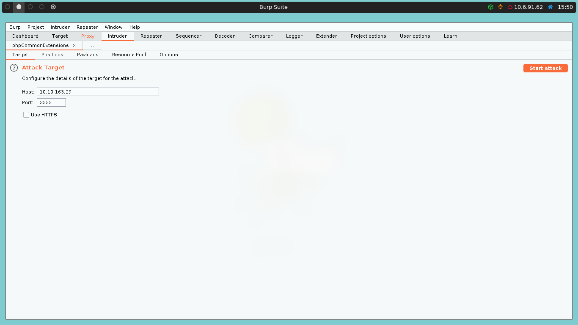This screenshot has height=325, width=578.
Task: Open the Help menu
Action: pos(135,27)
